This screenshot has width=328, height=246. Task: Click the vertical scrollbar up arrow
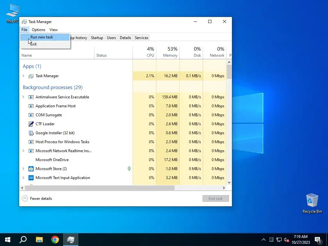tap(229, 62)
